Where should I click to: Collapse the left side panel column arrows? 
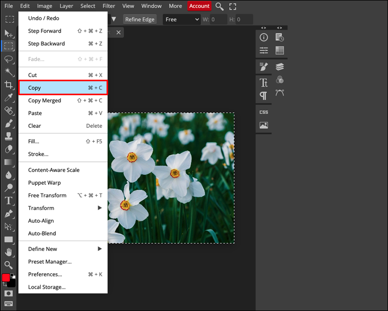pyautogui.click(x=264, y=28)
